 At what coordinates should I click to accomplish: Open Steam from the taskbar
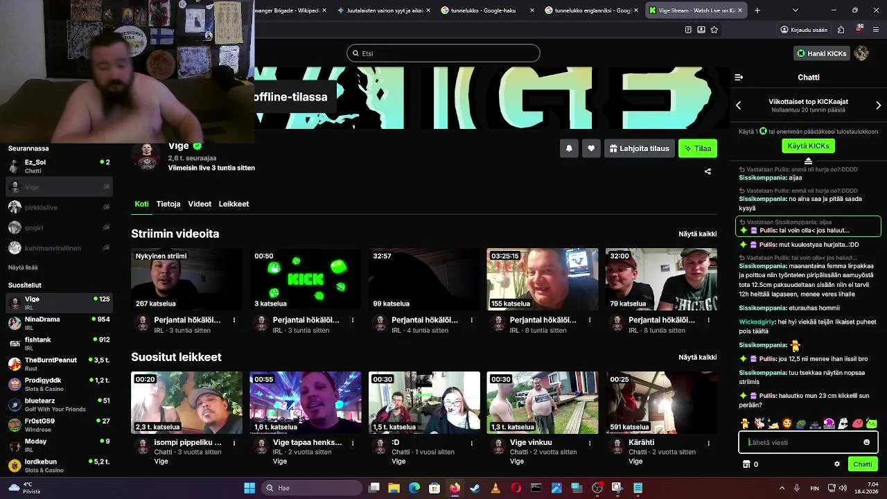pyautogui.click(x=475, y=488)
